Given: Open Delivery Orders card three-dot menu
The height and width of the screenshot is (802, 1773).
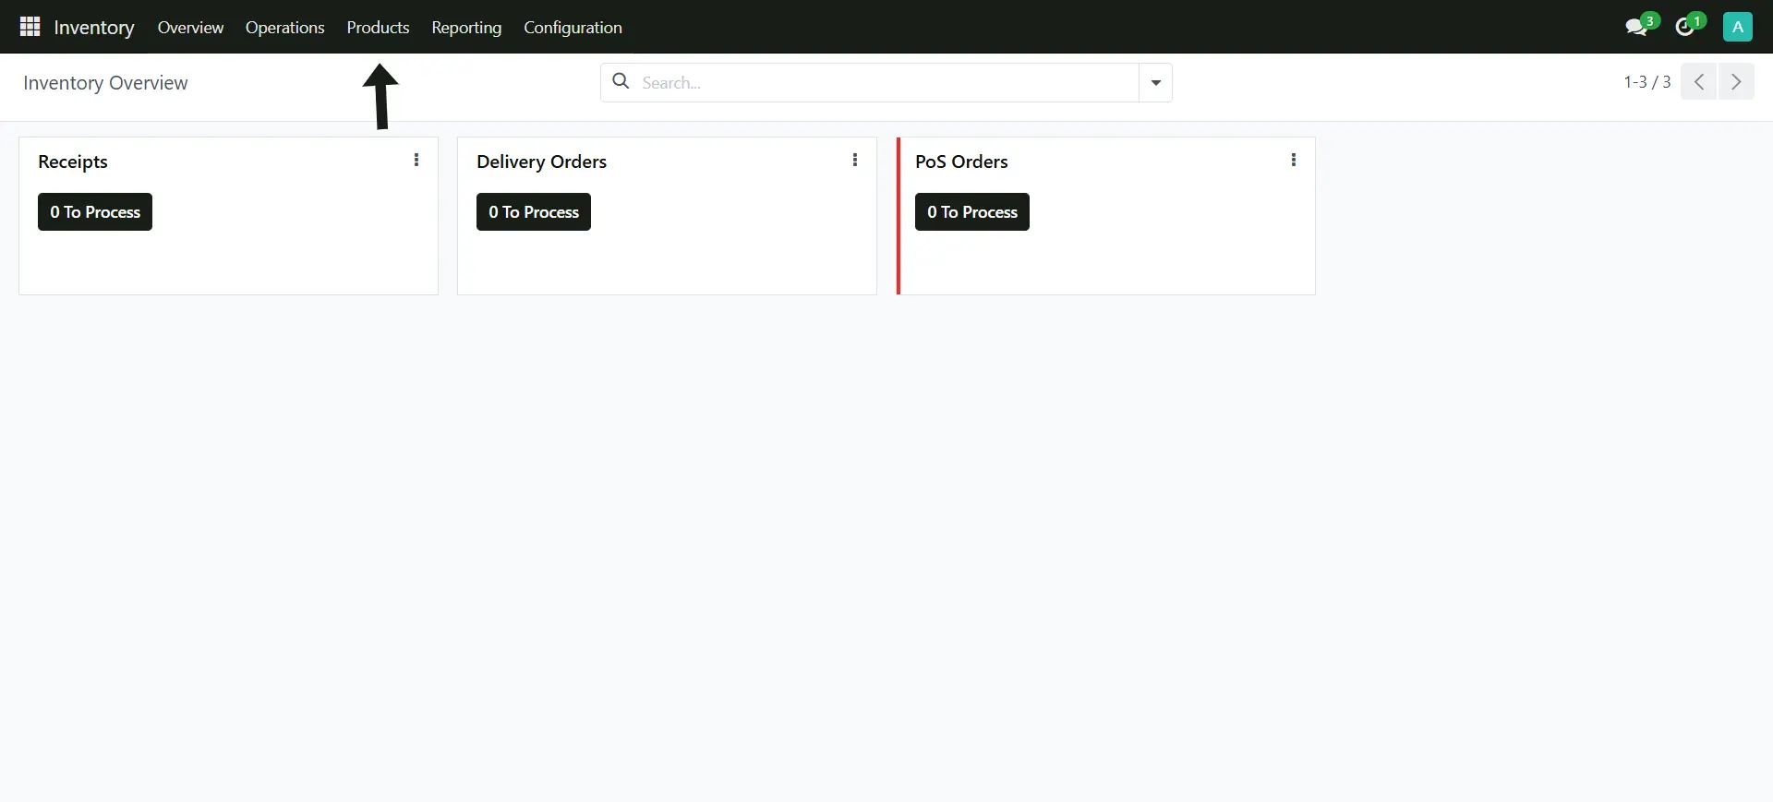Looking at the screenshot, I should pos(855,161).
